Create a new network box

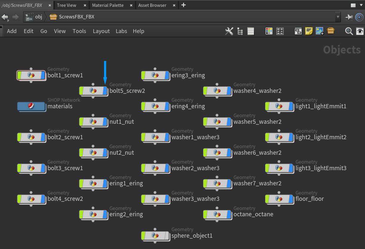[298, 31]
